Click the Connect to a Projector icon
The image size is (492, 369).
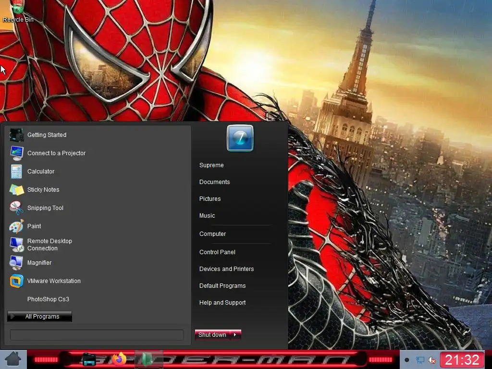pos(16,153)
